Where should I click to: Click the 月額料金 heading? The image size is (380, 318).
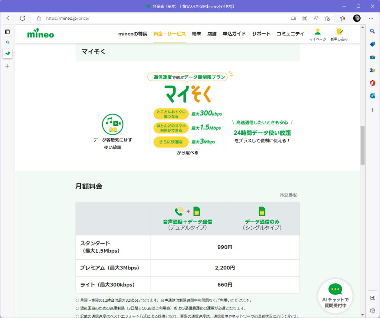pos(89,186)
